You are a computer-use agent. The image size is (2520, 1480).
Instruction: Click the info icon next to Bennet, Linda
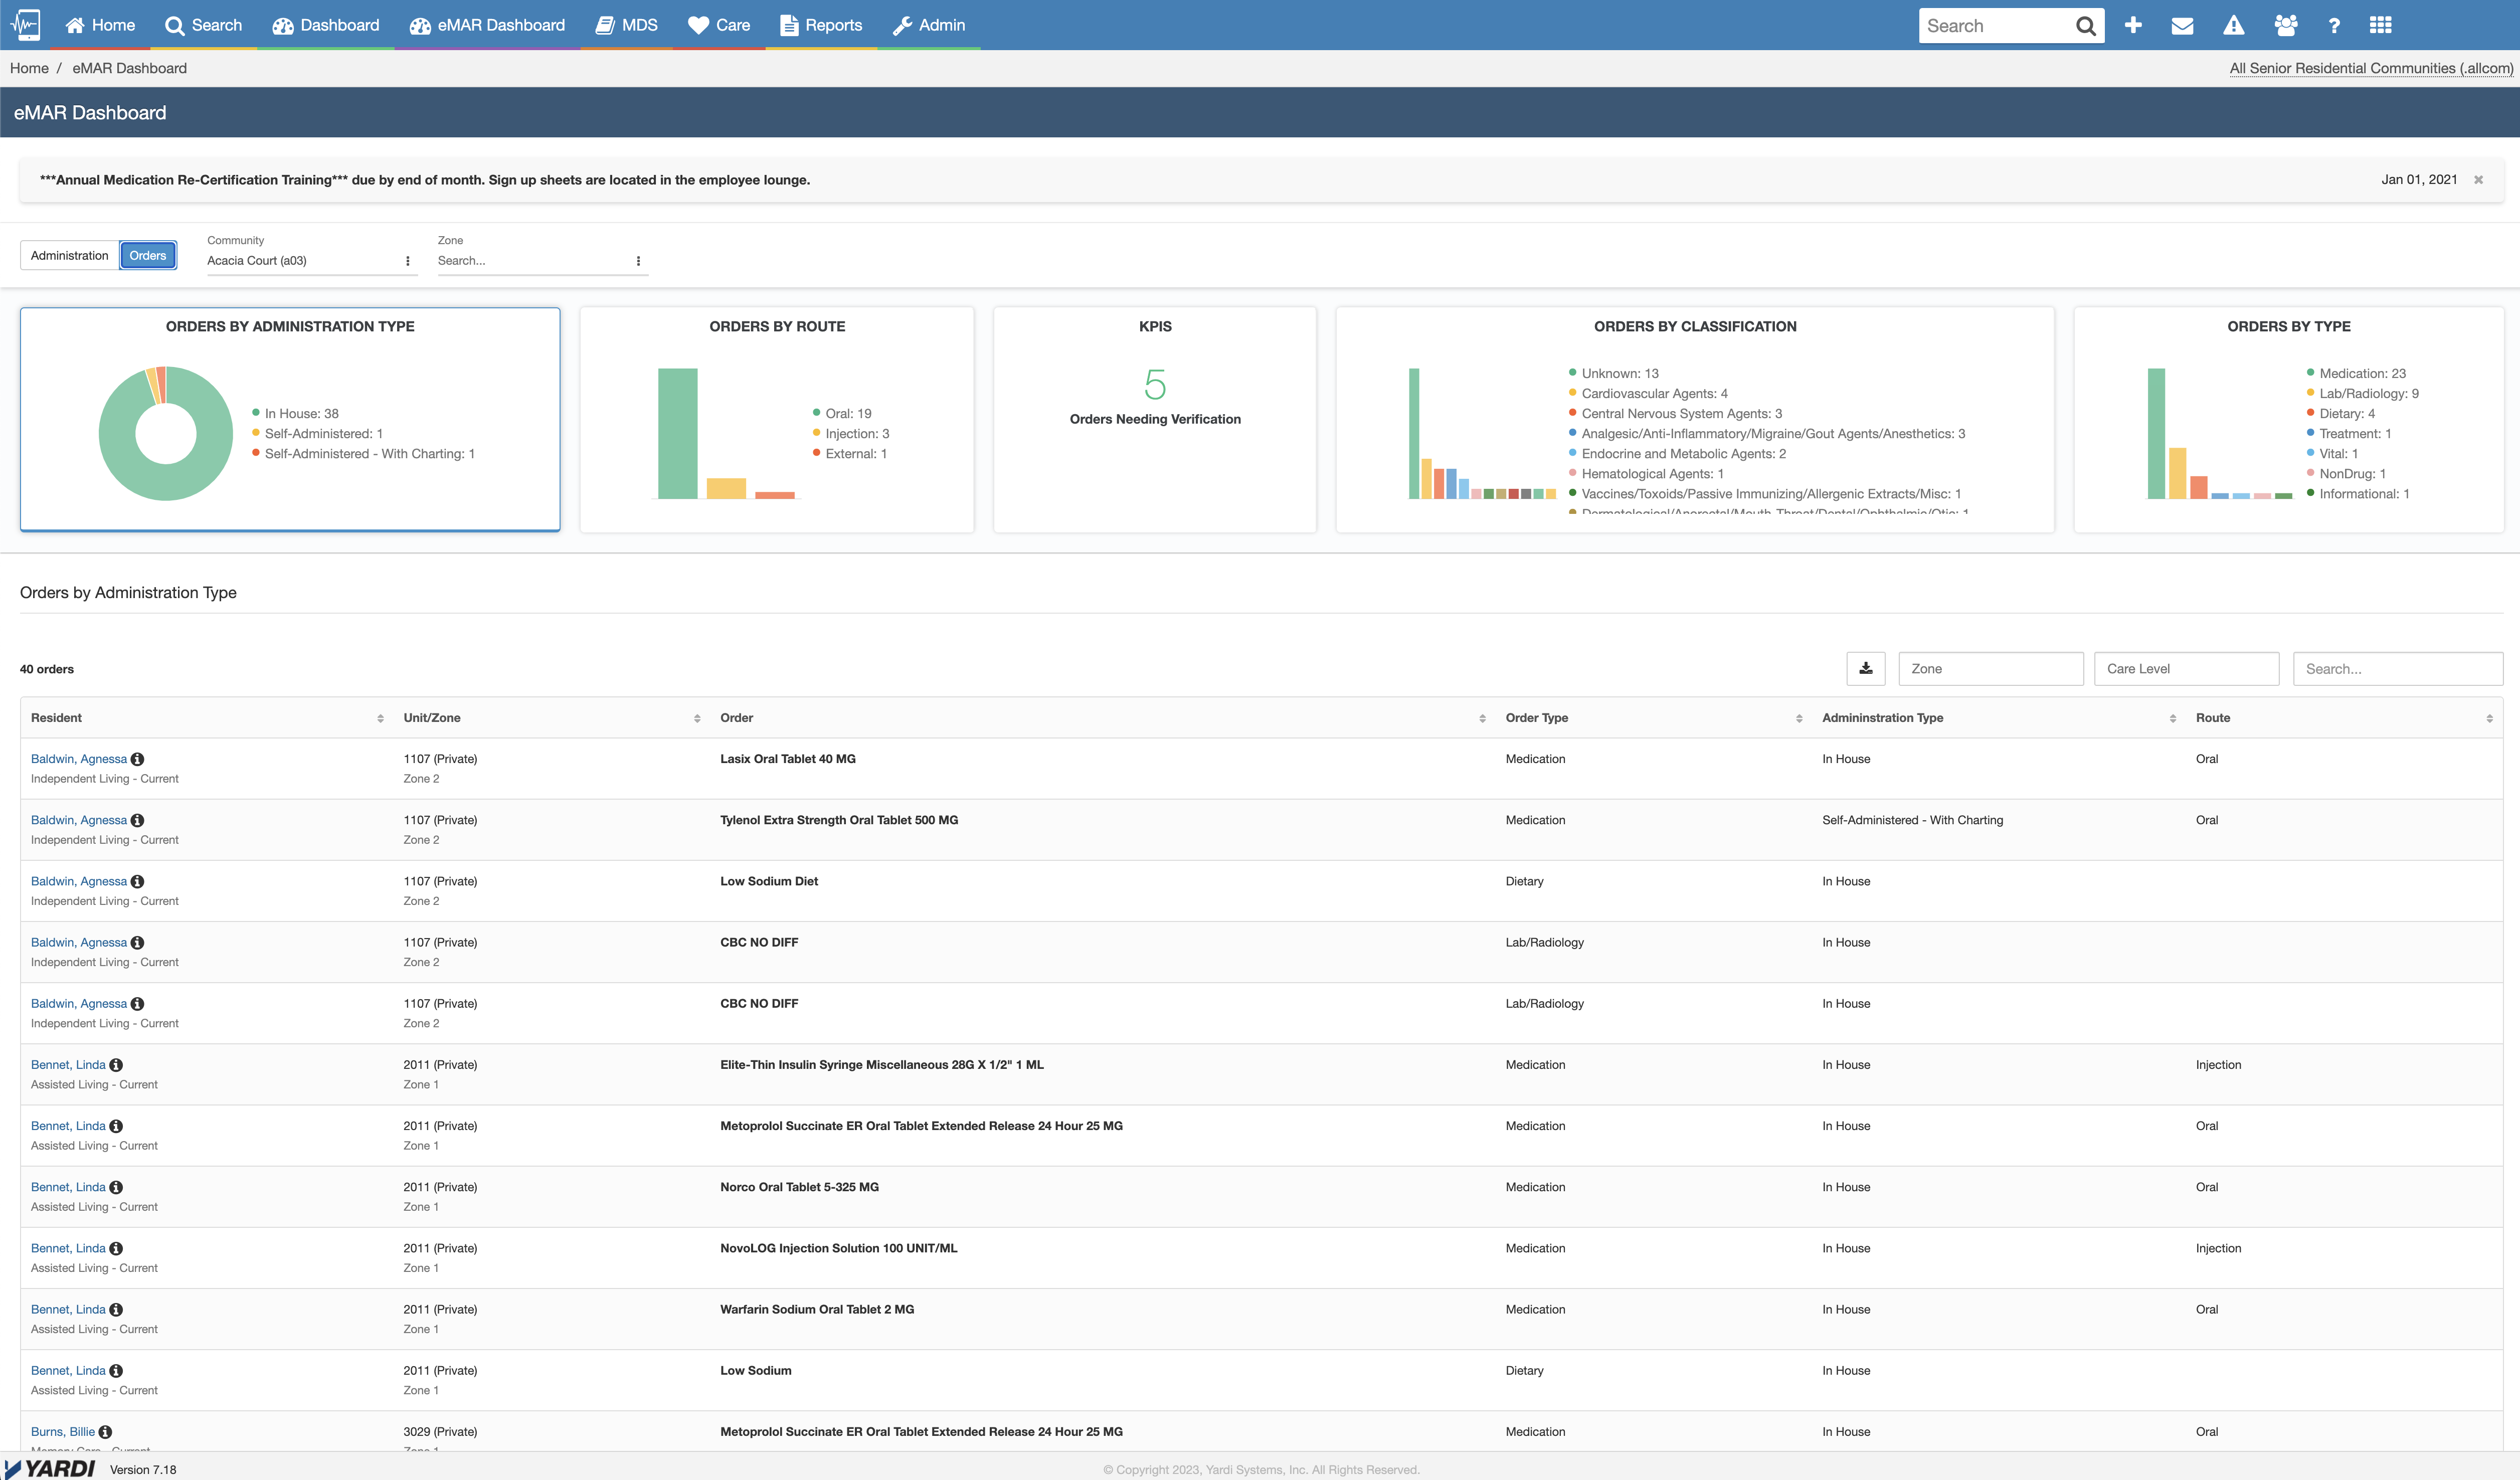coord(116,1065)
